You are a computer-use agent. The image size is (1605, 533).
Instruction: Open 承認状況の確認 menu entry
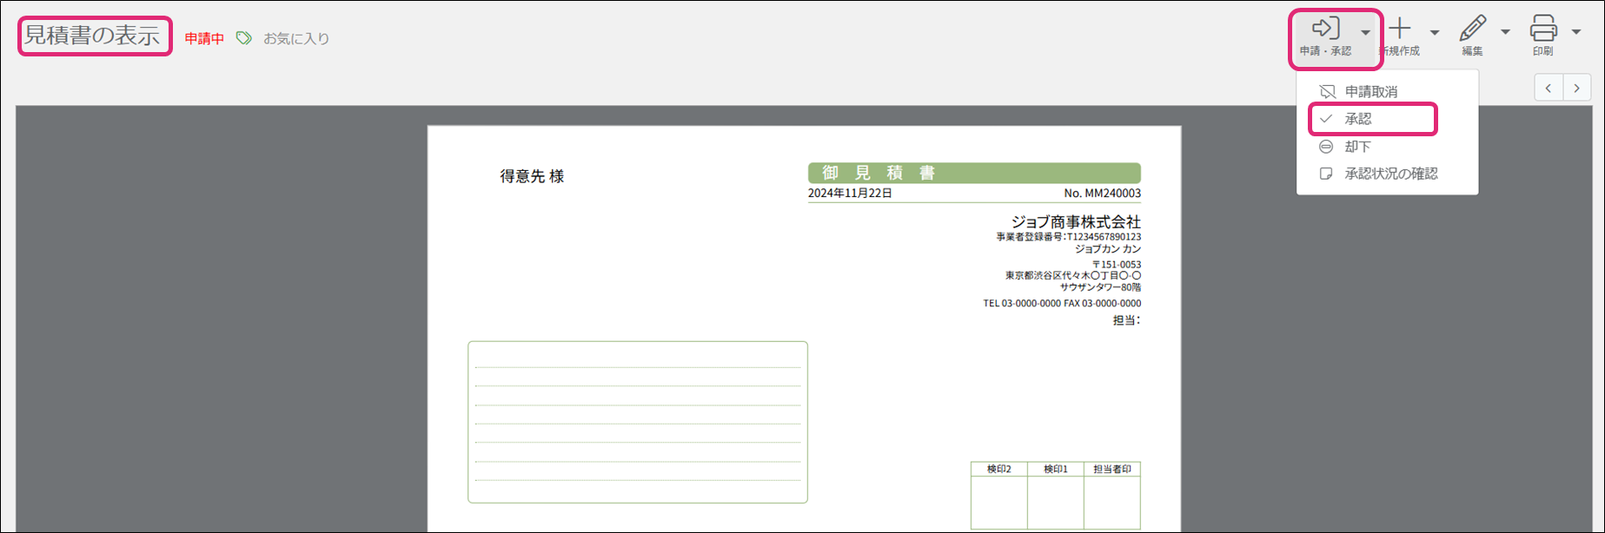click(x=1390, y=174)
